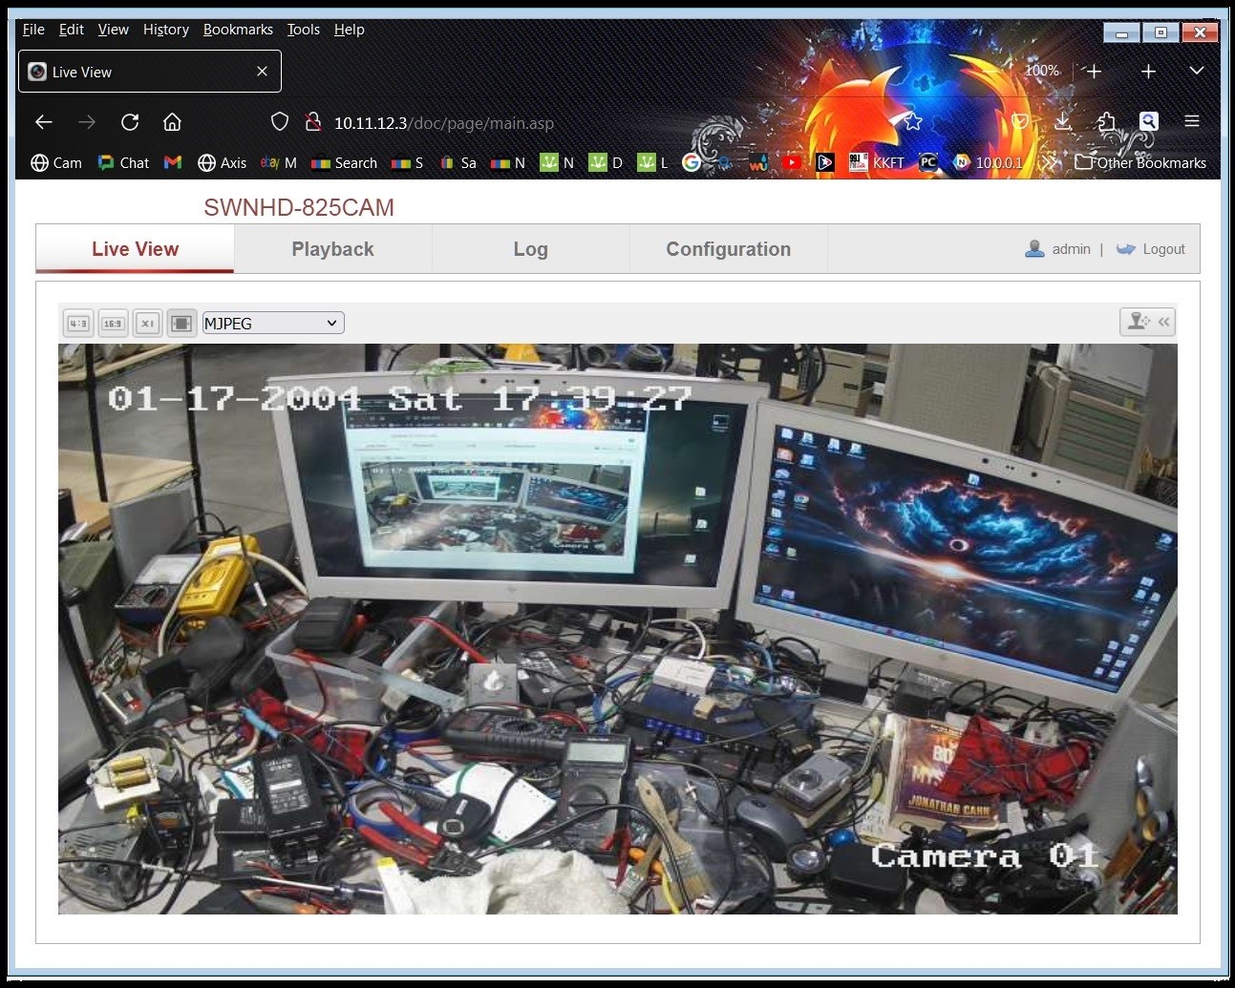List all tabs with the chevron
The height and width of the screenshot is (988, 1235).
click(1196, 72)
